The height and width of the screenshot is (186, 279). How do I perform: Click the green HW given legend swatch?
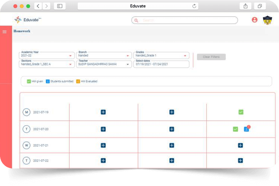point(29,81)
